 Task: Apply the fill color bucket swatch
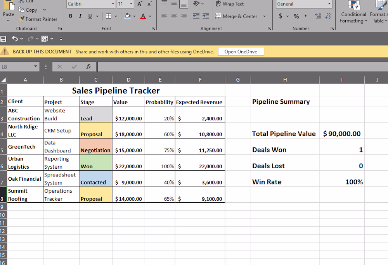point(127,16)
